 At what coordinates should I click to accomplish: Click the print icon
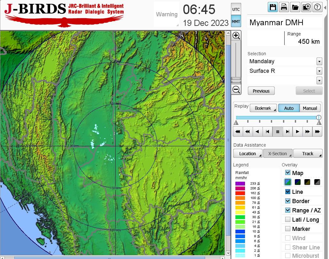click(x=284, y=7)
